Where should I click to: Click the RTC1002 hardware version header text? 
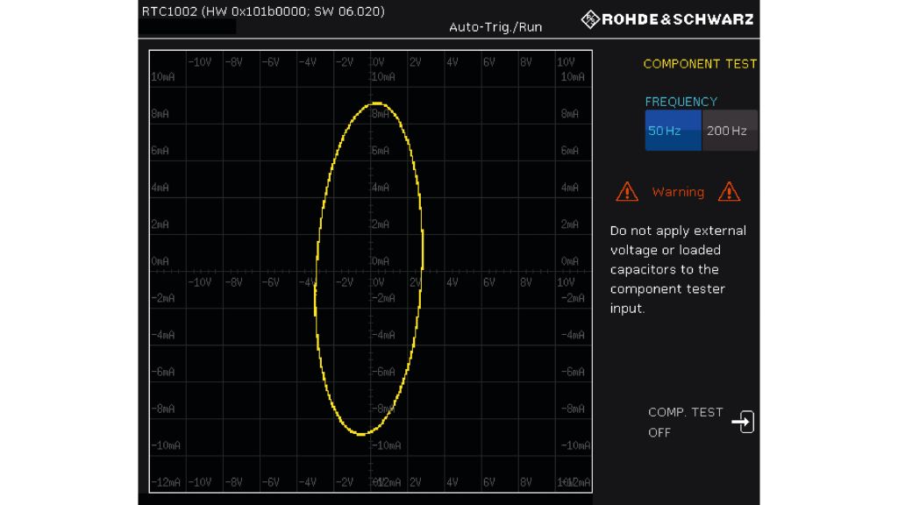263,11
